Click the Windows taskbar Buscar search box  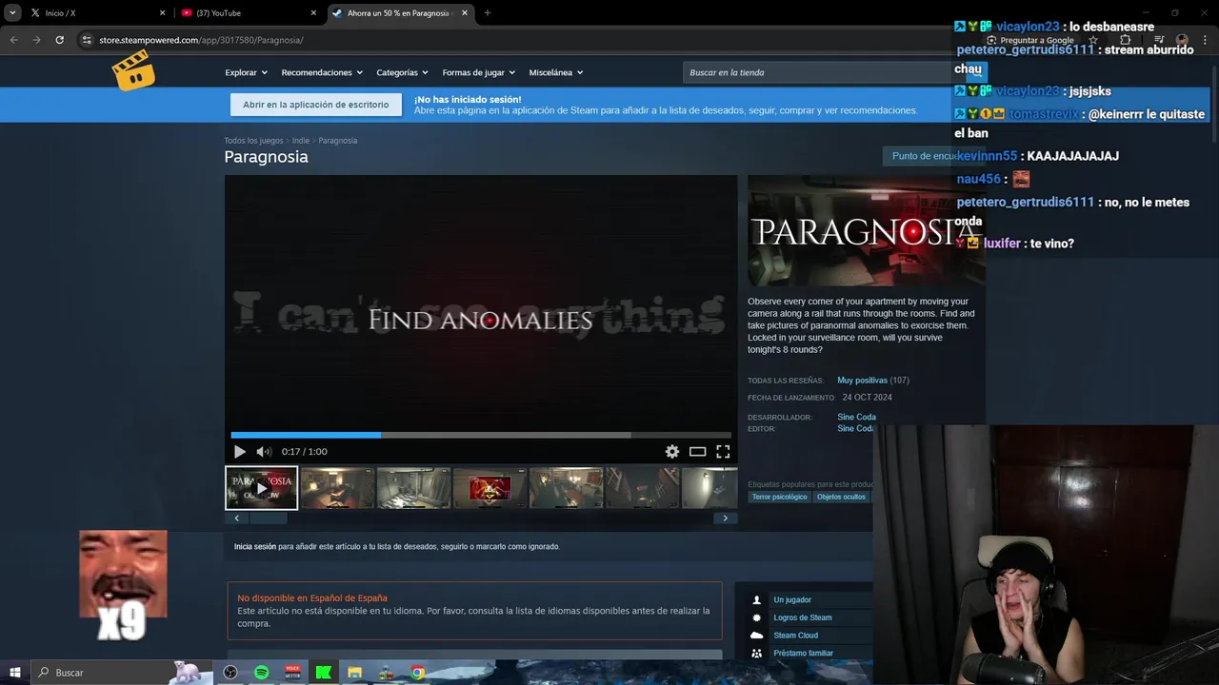pyautogui.click(x=124, y=673)
